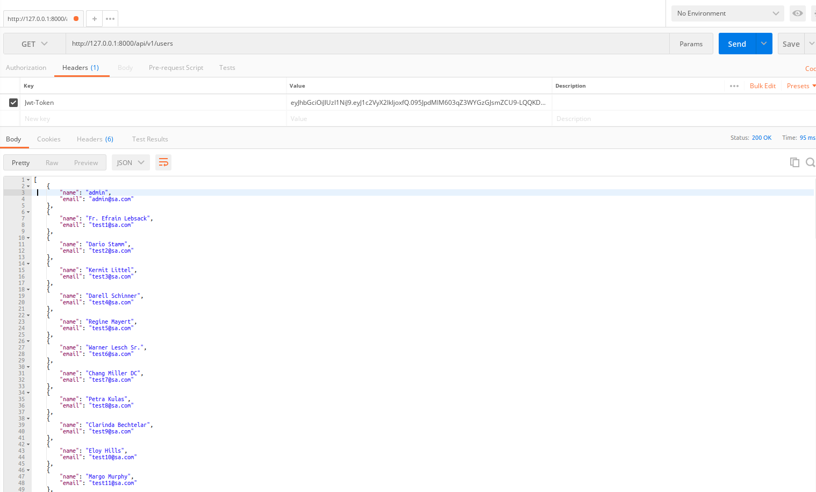Click the request URL field
Image resolution: width=816 pixels, height=492 pixels.
368,44
